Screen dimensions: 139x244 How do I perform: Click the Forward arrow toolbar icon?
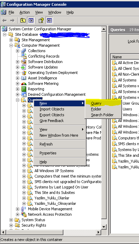tap(12, 20)
